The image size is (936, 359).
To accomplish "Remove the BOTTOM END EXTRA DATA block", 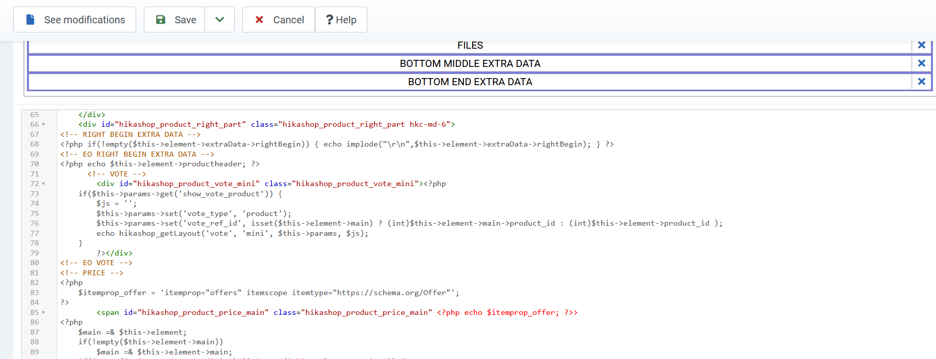I will pyautogui.click(x=921, y=82).
